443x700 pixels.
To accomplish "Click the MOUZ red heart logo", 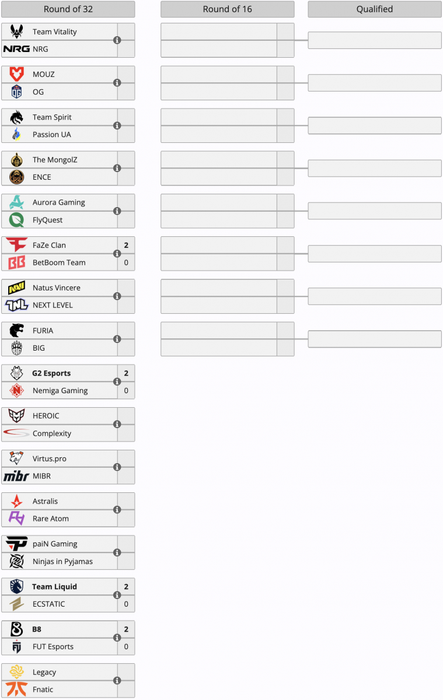I will (17, 74).
